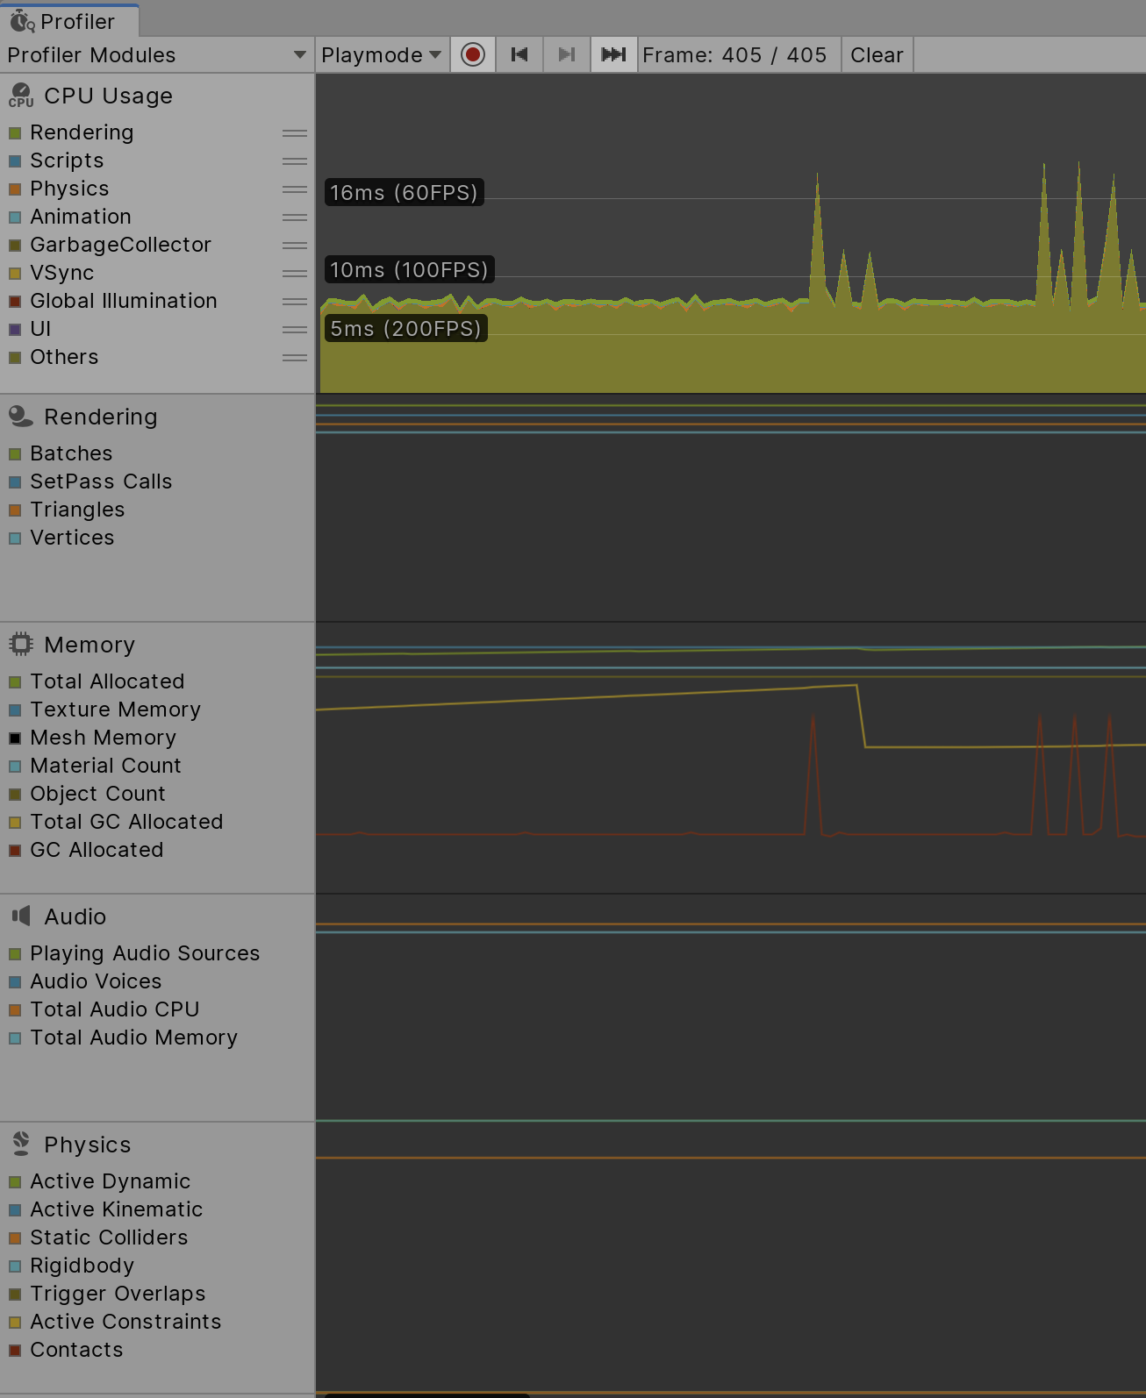The width and height of the screenshot is (1146, 1398).
Task: Toggle the Total GC Allocated swatch
Action: click(x=15, y=823)
